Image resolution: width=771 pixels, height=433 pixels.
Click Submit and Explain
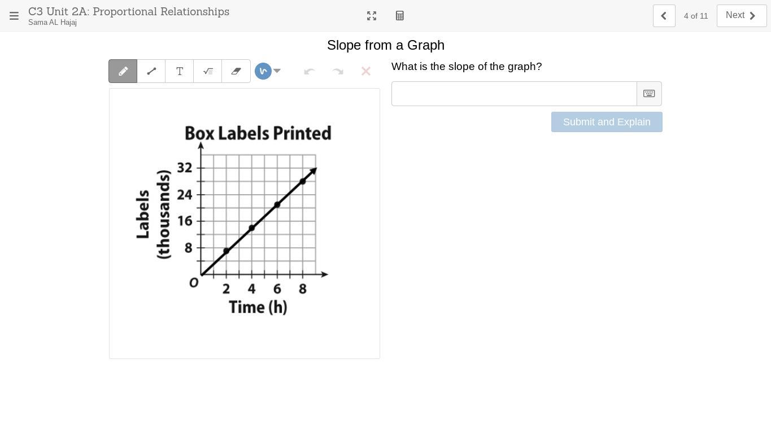[607, 122]
